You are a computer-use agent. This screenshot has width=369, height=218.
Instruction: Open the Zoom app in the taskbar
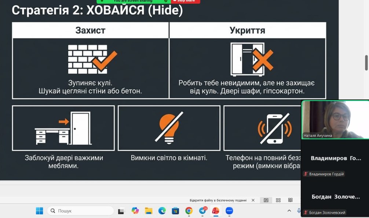click(229, 211)
